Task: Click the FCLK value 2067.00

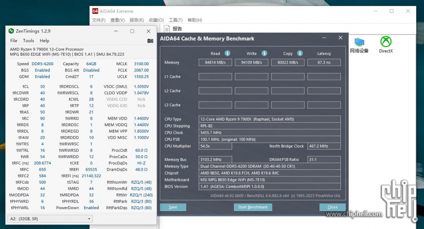Action: [142, 70]
